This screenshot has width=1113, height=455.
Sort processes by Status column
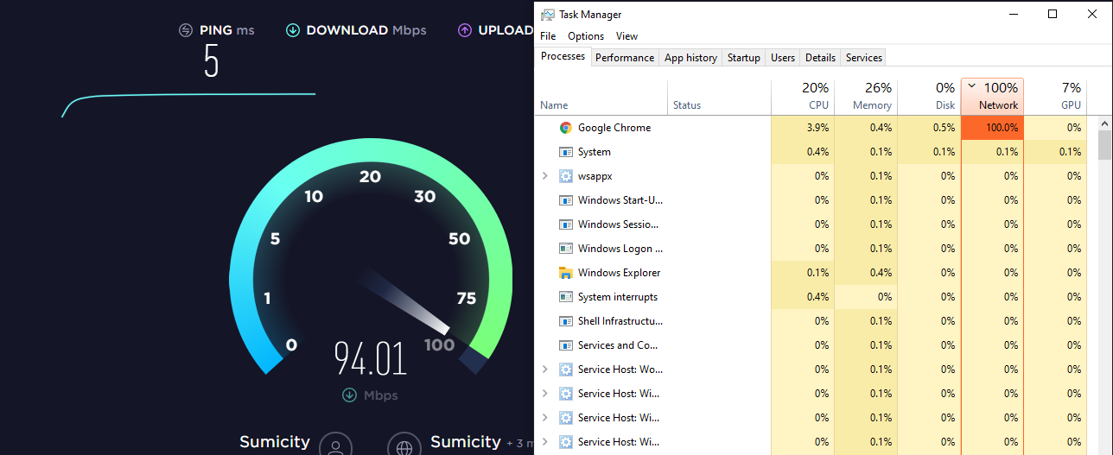(x=719, y=96)
